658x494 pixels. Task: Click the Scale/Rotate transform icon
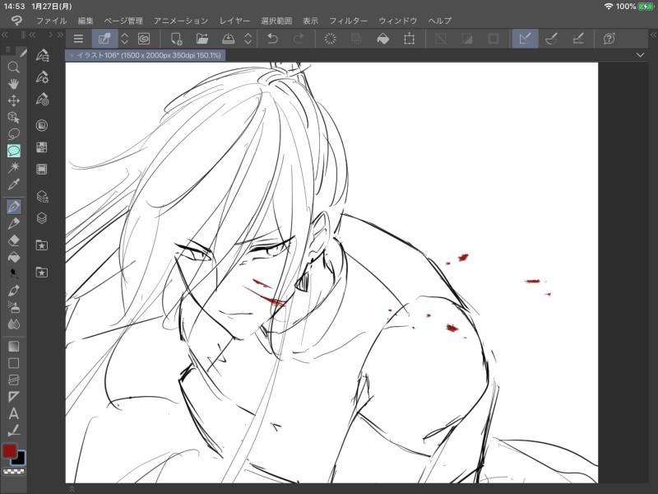(x=409, y=39)
